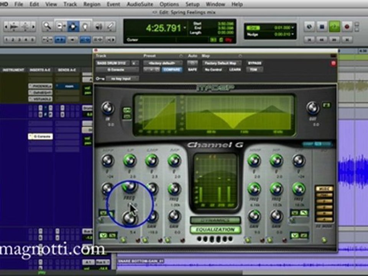Open the Nudge value dropdown arrow

coord(292,34)
